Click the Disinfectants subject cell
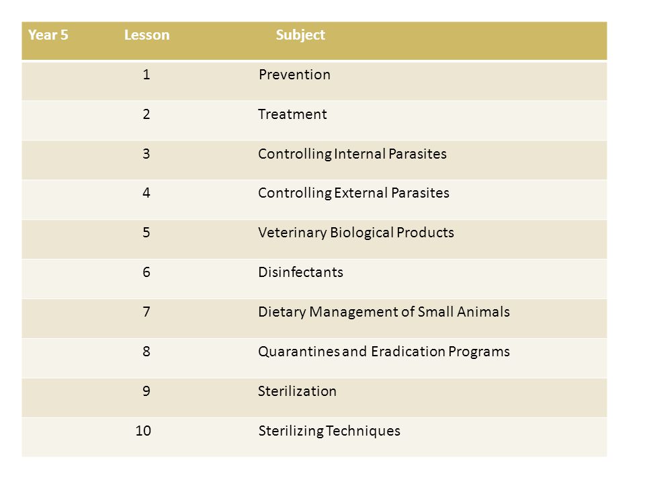Viewport: 645px width, 484px height. pyautogui.click(x=301, y=272)
